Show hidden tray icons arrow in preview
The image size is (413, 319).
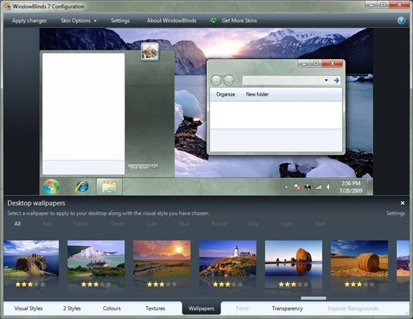click(x=286, y=188)
